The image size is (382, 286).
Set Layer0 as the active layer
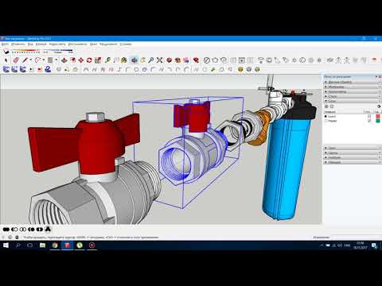pos(325,116)
